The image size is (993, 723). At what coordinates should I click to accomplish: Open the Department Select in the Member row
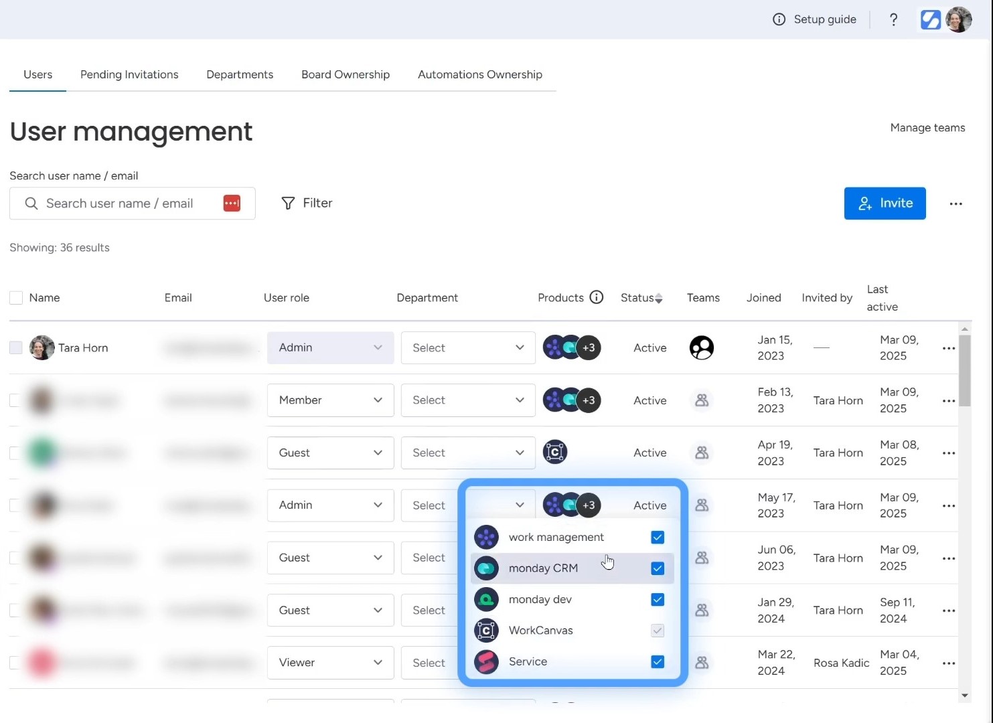[x=468, y=400]
